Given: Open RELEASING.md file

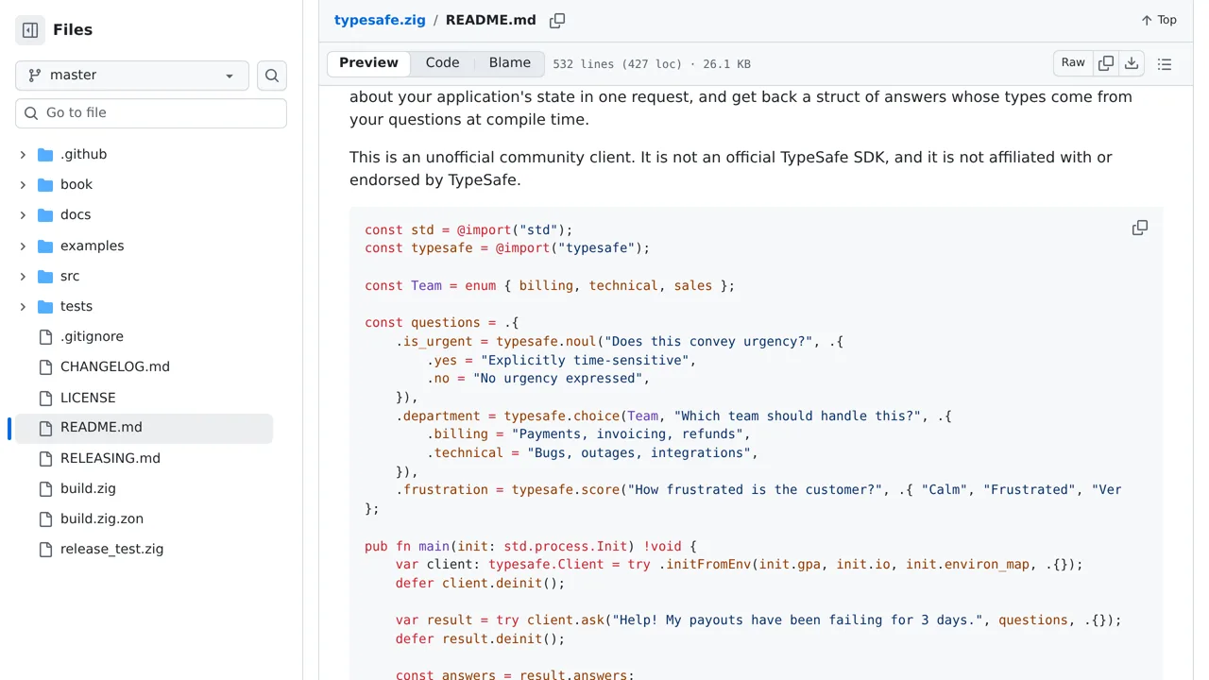Looking at the screenshot, I should click(111, 458).
